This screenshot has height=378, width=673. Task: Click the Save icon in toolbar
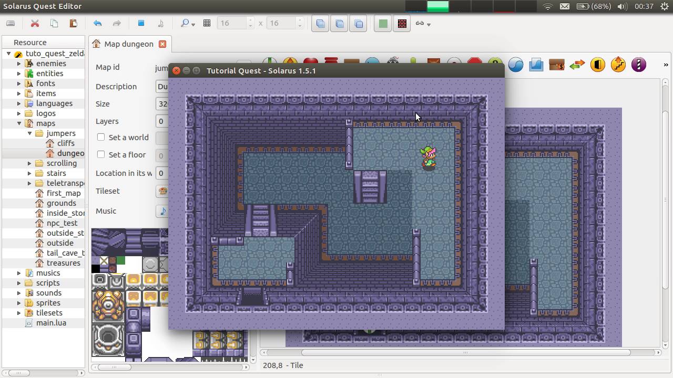pyautogui.click(x=11, y=24)
